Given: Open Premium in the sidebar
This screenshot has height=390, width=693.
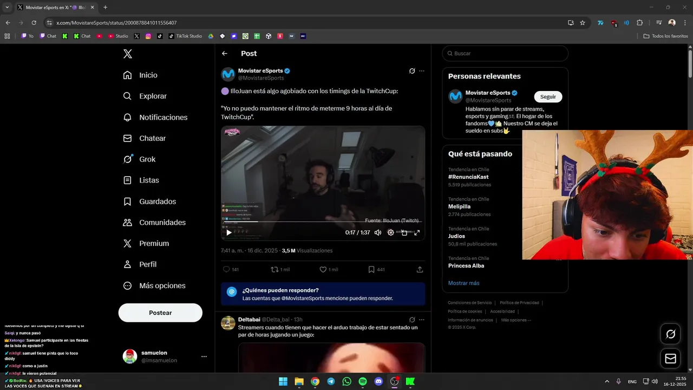Looking at the screenshot, I should [146, 243].
